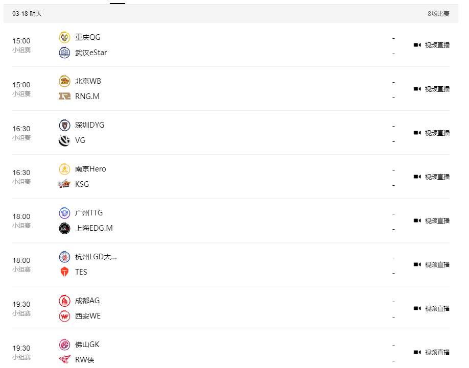469x368 pixels.
Task: Click the 03-18 明天 date header
Action: [x=27, y=13]
